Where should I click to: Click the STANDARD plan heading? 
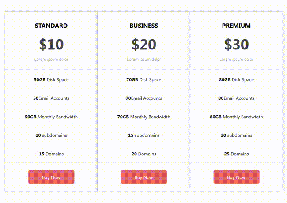coord(51,26)
